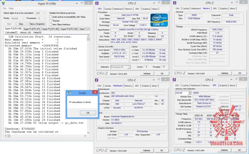Click the Intel Core i7 4770K name field
This screenshot has width=249, height=154.
[x=130, y=15]
